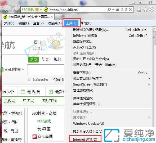Viewport: 156px width, 143px height.
Task: Click the browser Forward arrow button
Action: point(16,10)
